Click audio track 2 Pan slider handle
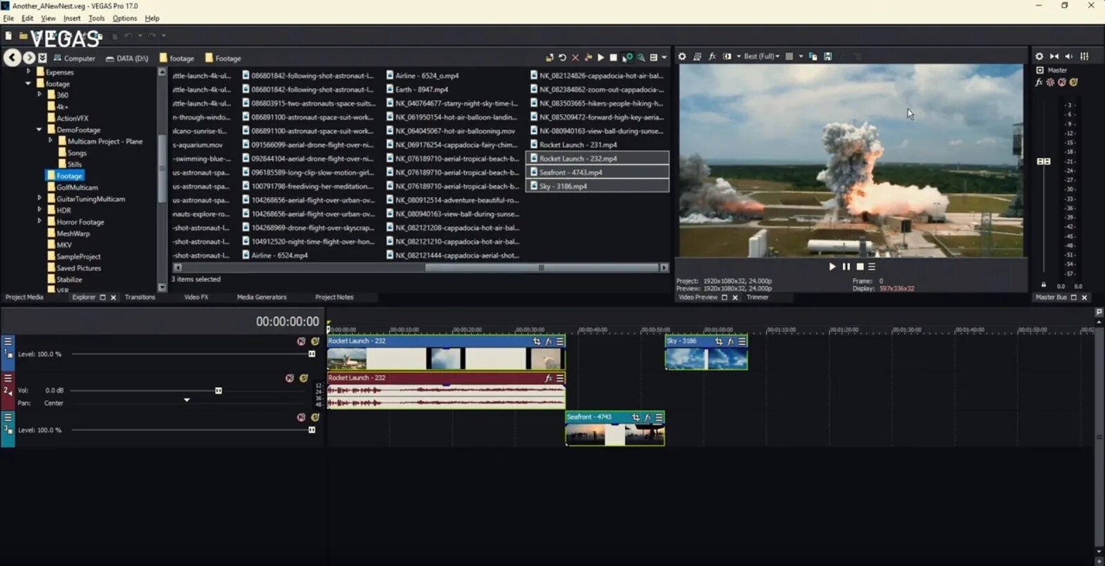Viewport: 1105px width, 566px height. 187,400
